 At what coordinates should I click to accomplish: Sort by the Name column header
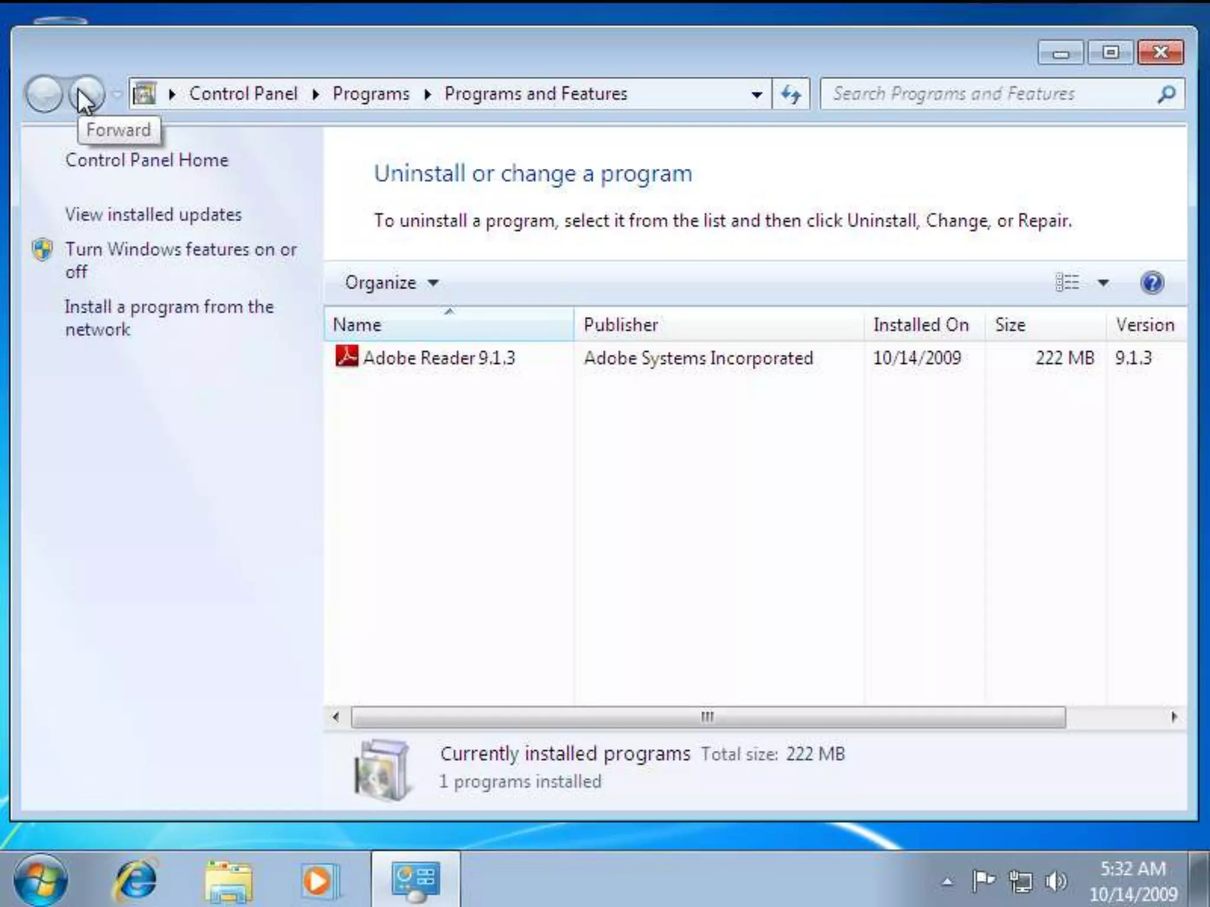[x=449, y=324]
